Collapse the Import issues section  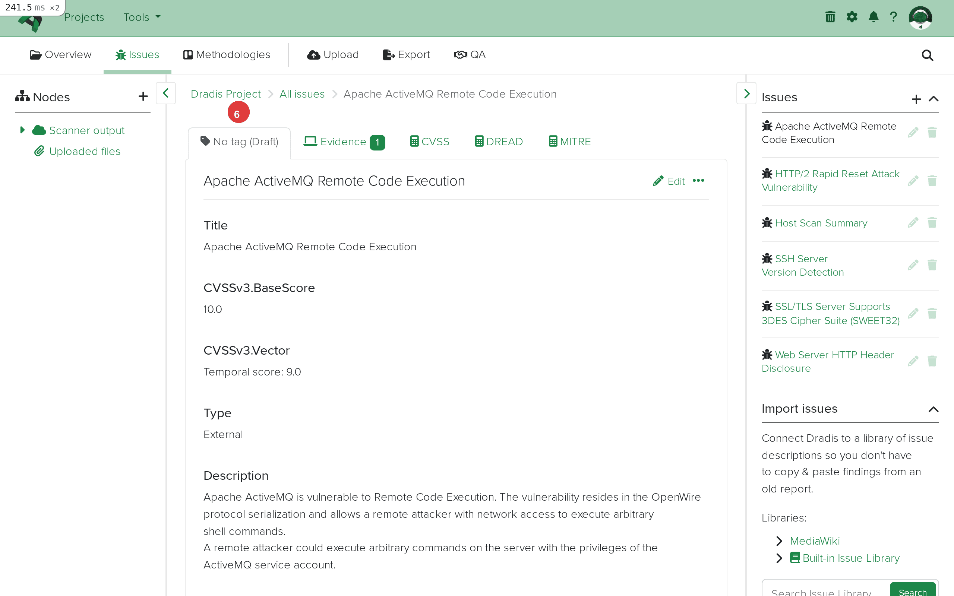[x=934, y=409]
